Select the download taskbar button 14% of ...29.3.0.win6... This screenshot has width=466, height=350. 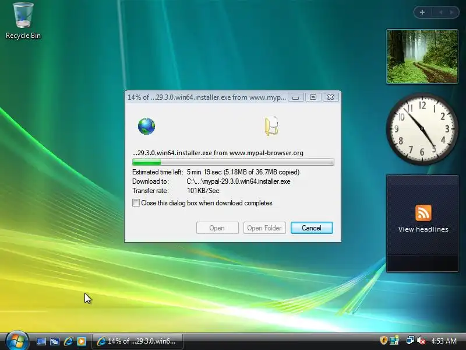tap(137, 341)
